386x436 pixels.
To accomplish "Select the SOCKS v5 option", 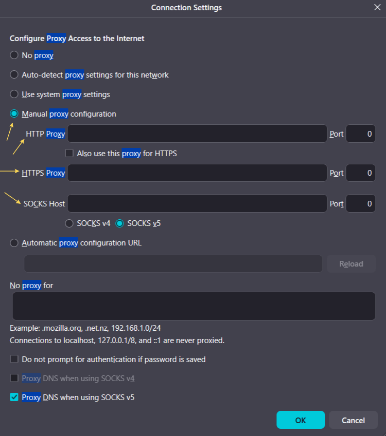I will [x=120, y=223].
